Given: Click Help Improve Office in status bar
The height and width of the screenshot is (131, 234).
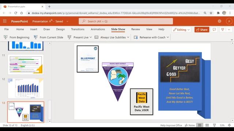Looking at the screenshot, I should [171, 125].
